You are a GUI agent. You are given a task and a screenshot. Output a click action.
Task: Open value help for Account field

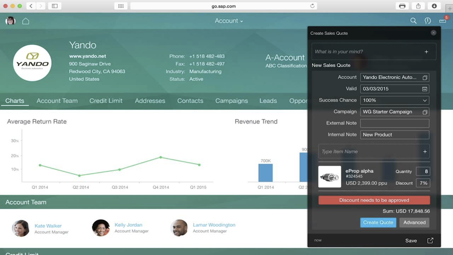pyautogui.click(x=425, y=77)
